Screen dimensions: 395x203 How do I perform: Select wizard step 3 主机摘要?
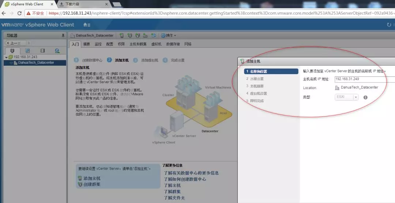(255, 86)
